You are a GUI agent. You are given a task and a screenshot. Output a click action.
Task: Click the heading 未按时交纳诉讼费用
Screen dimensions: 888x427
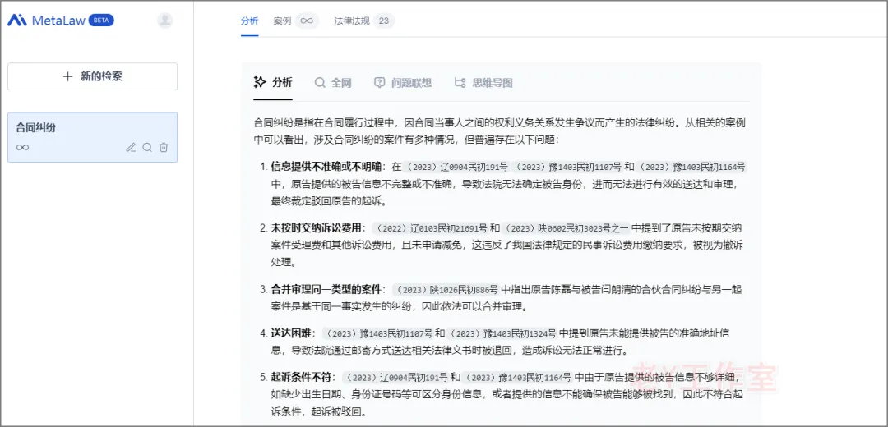pos(316,229)
